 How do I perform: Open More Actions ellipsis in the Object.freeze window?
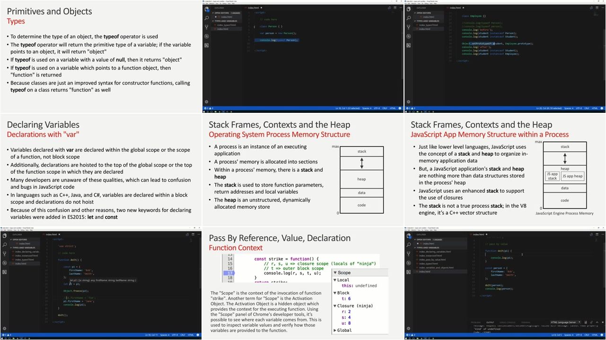point(198,234)
